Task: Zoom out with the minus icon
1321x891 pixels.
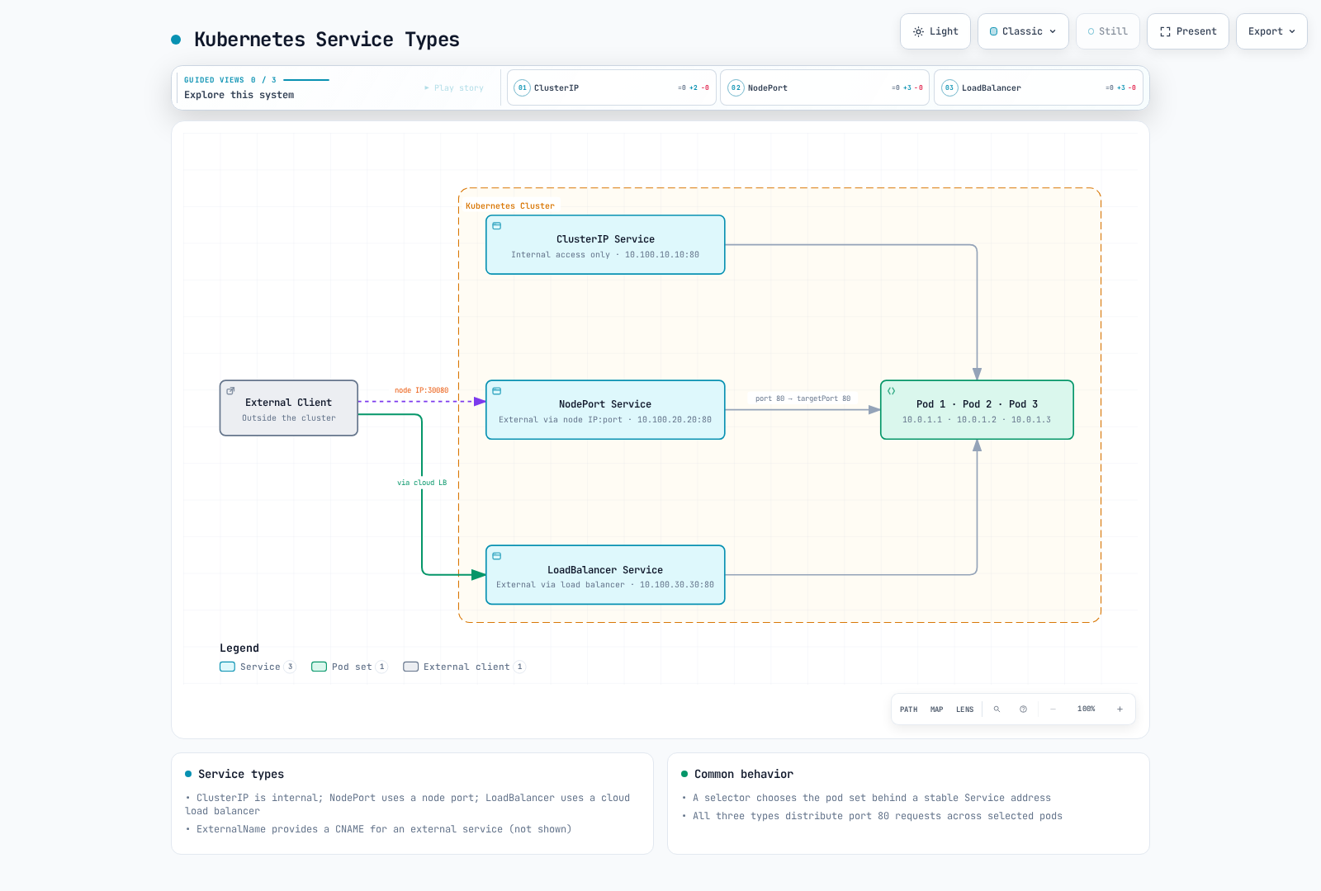Action: (x=1053, y=709)
